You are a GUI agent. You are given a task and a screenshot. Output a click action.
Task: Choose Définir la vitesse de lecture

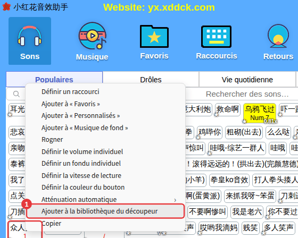pos(105,175)
